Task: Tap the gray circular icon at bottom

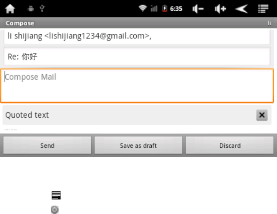Action: pos(55,210)
